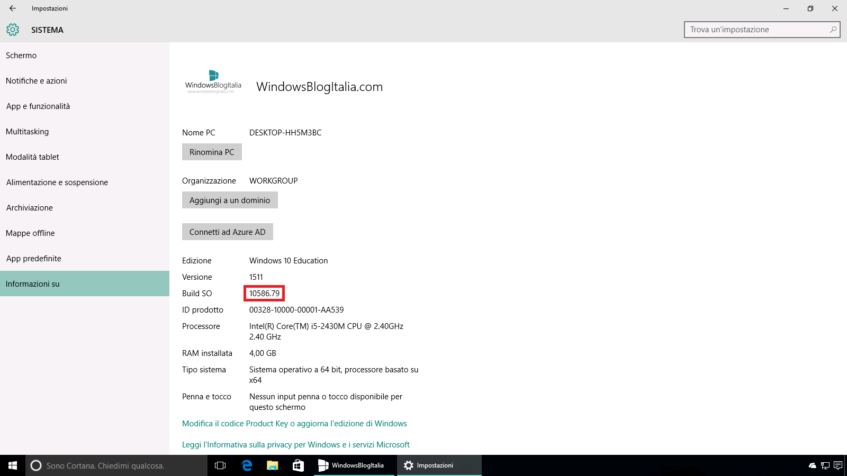Minimize the Impostazioni window
The width and height of the screenshot is (847, 476).
coord(786,8)
